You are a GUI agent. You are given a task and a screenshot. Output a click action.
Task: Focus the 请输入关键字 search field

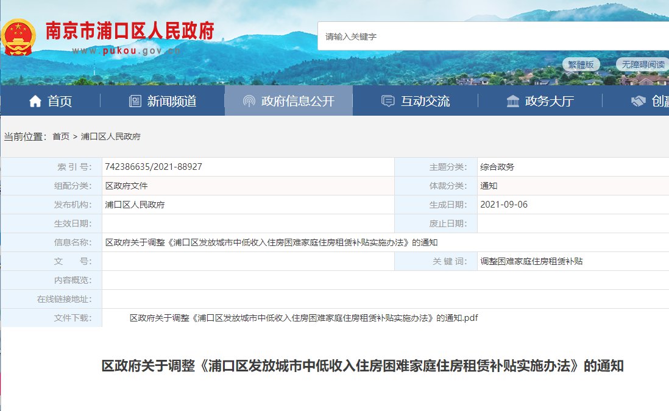[487, 37]
